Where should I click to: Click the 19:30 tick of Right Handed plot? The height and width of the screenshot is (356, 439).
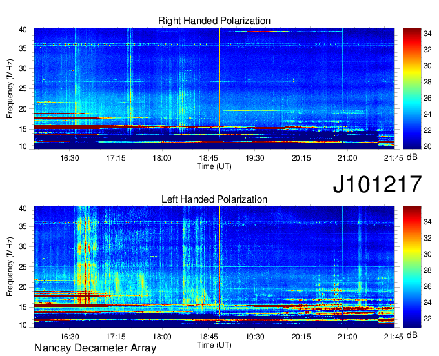[x=255, y=158]
